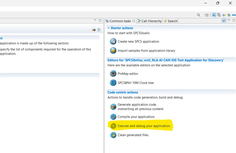Screen dimensions: 236x153
Task: Switch to the Debug perspective bug icon
Action: (x=229, y=15)
